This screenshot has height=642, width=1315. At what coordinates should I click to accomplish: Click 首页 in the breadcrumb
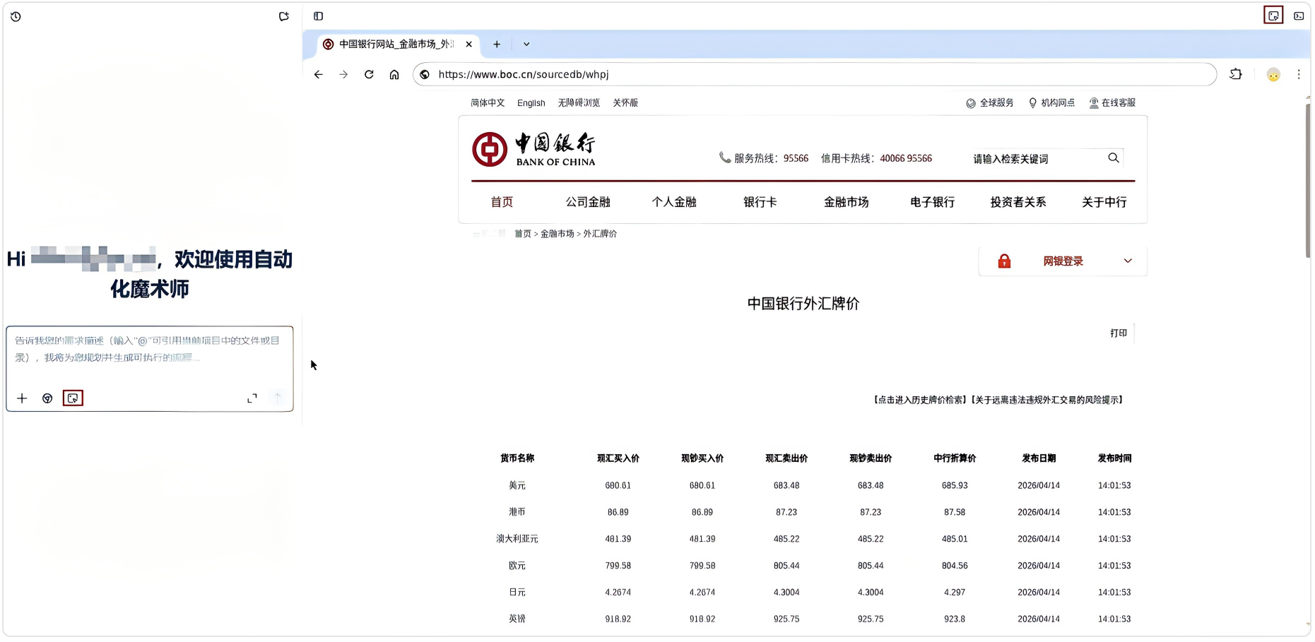click(x=523, y=234)
